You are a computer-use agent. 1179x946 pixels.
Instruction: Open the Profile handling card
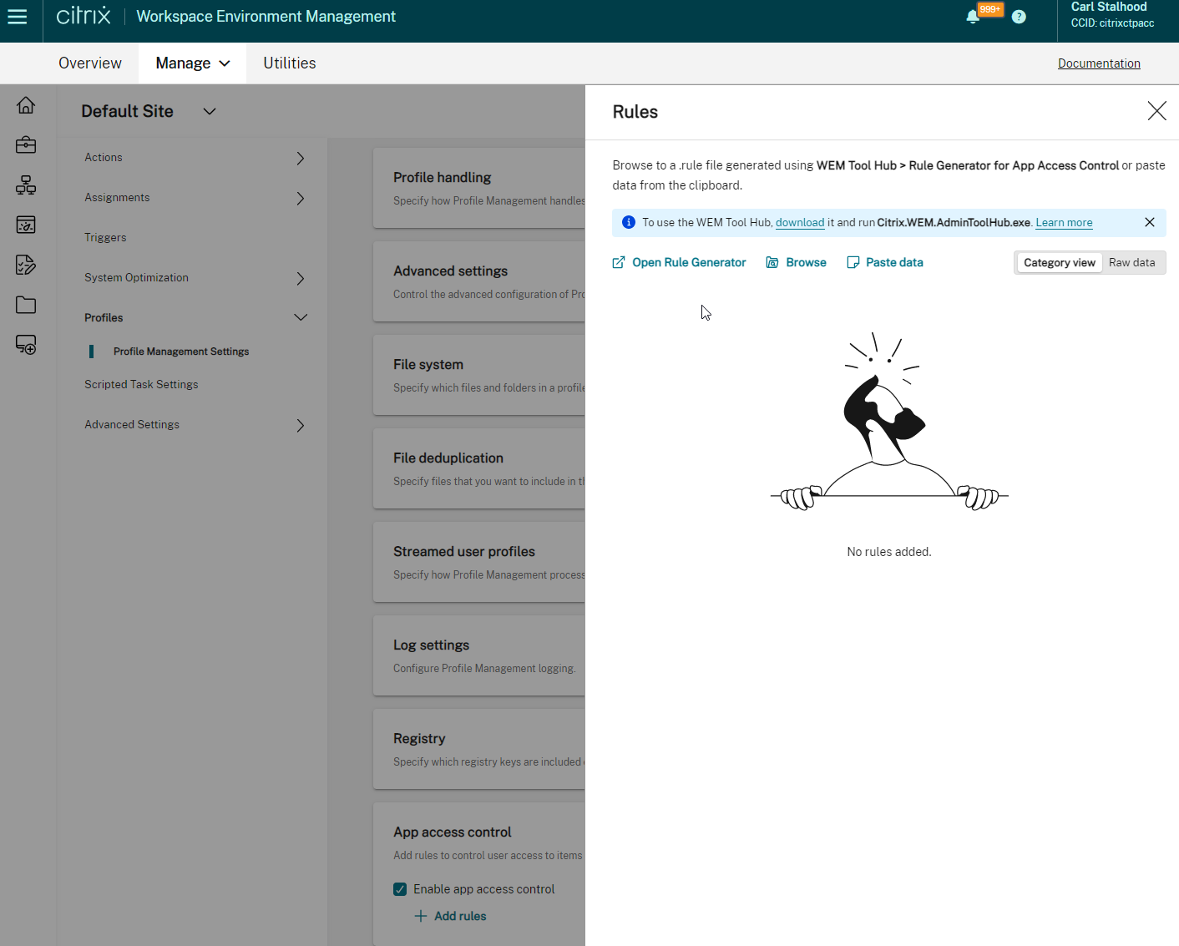479,188
